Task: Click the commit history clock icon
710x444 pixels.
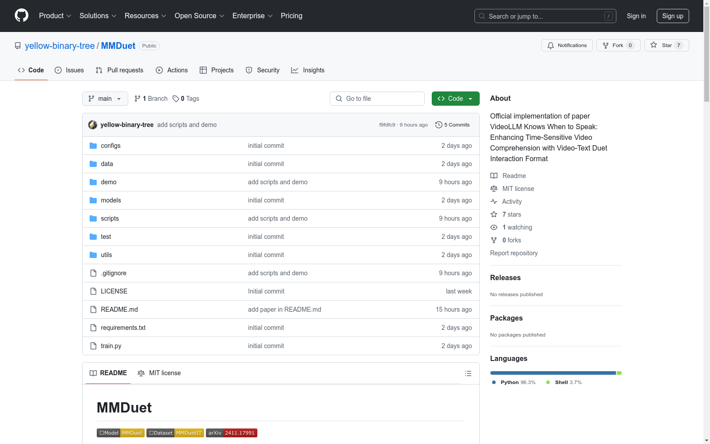Action: coord(438,125)
